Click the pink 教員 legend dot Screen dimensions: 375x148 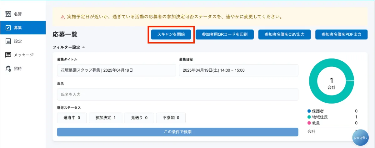(309, 123)
